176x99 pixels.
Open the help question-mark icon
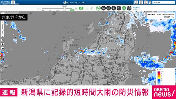pyautogui.click(x=146, y=2)
